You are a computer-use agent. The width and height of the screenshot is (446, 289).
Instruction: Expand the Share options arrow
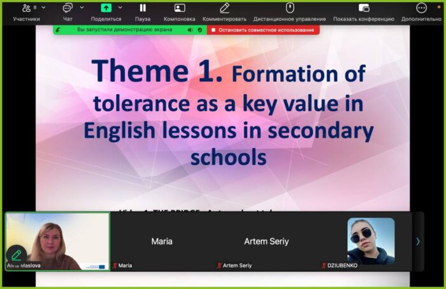[120, 8]
